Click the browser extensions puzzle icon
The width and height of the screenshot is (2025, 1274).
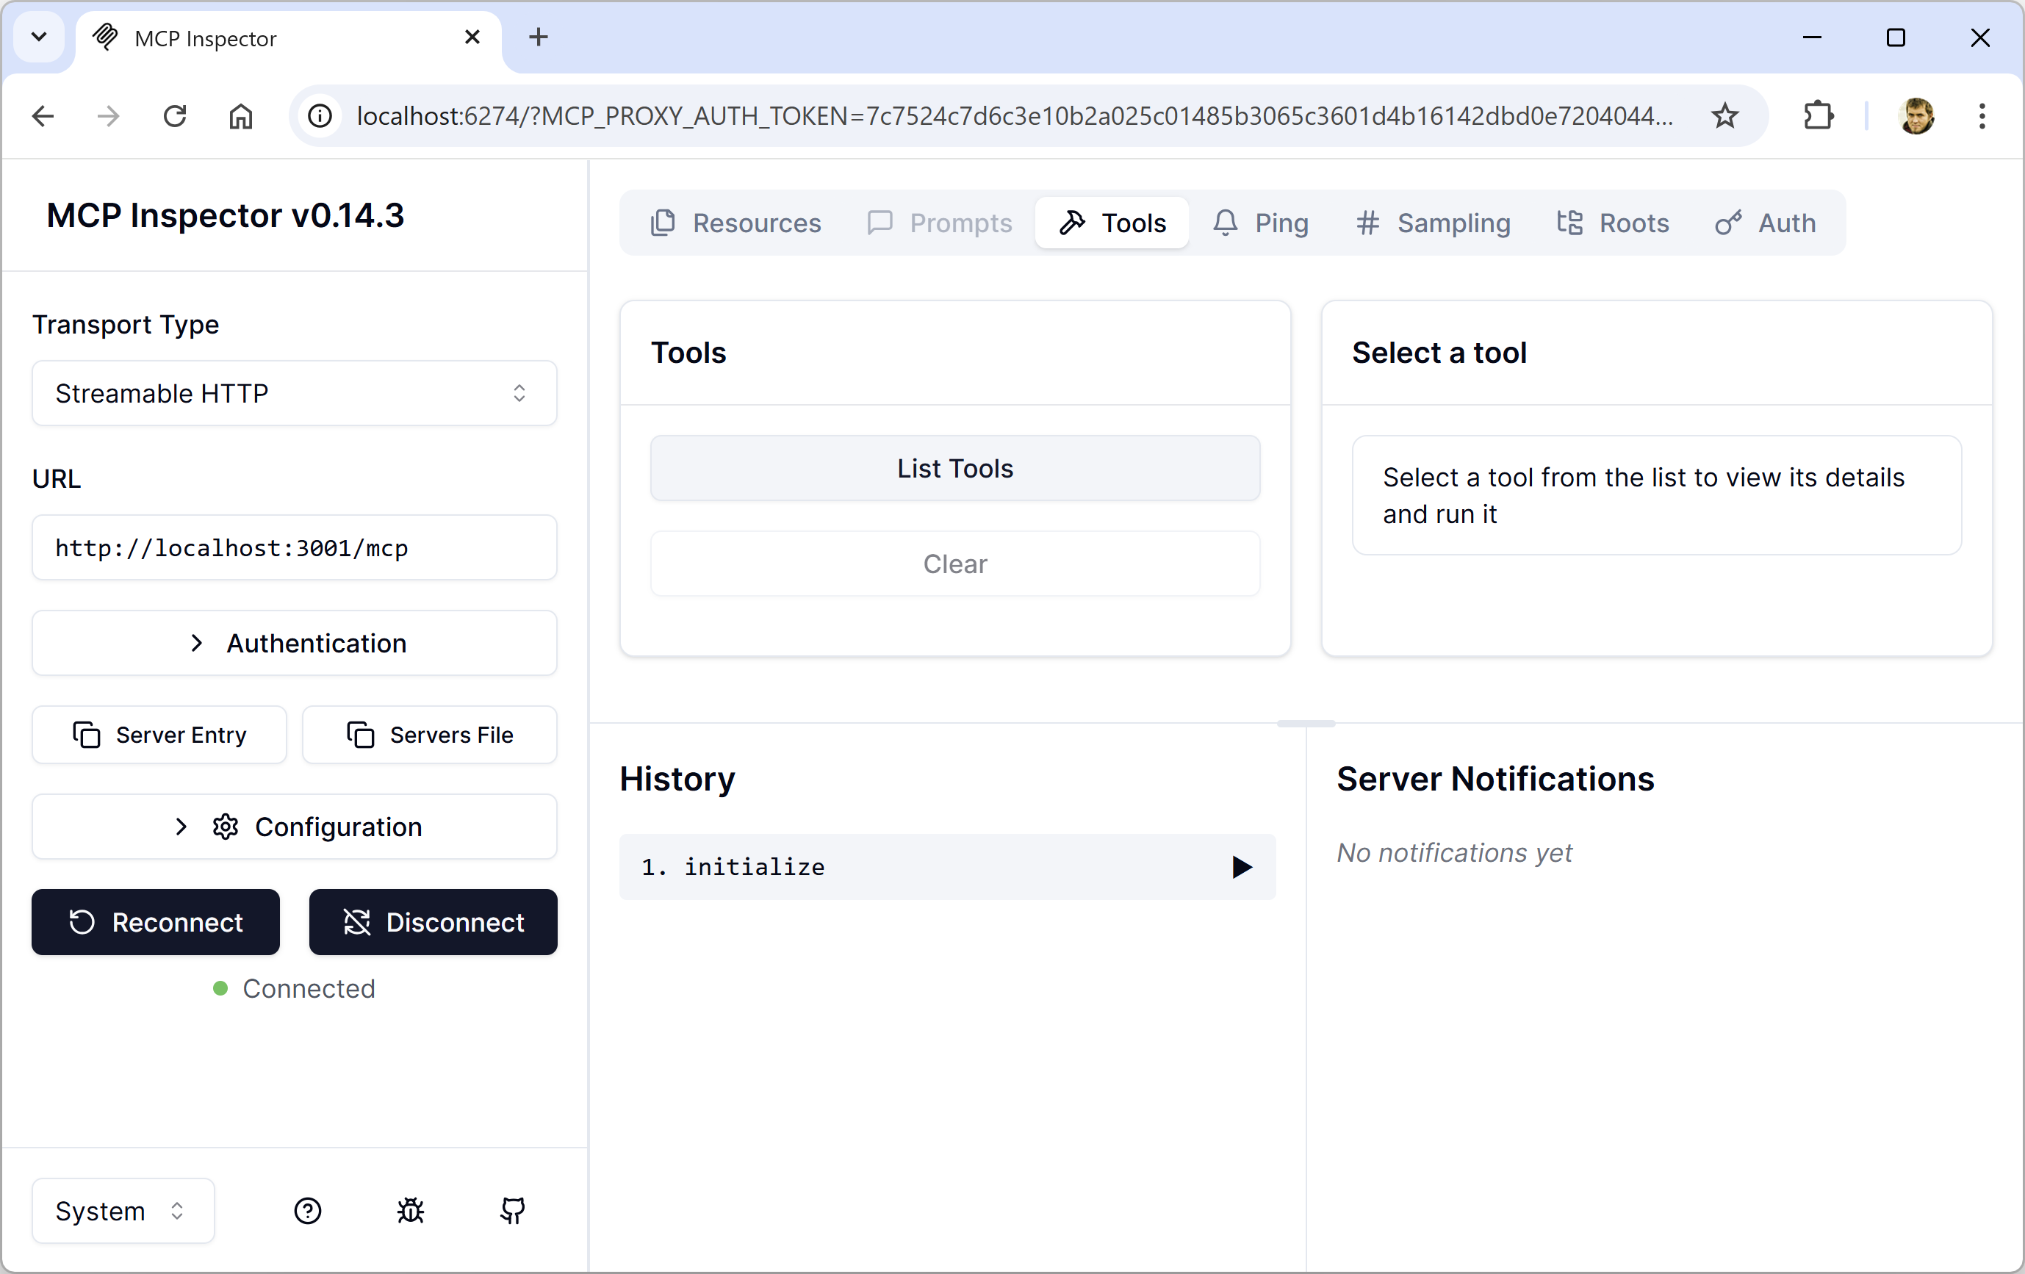click(1818, 116)
